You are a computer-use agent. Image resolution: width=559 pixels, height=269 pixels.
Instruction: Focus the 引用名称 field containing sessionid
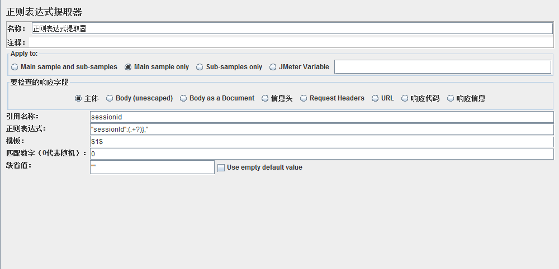click(321, 117)
